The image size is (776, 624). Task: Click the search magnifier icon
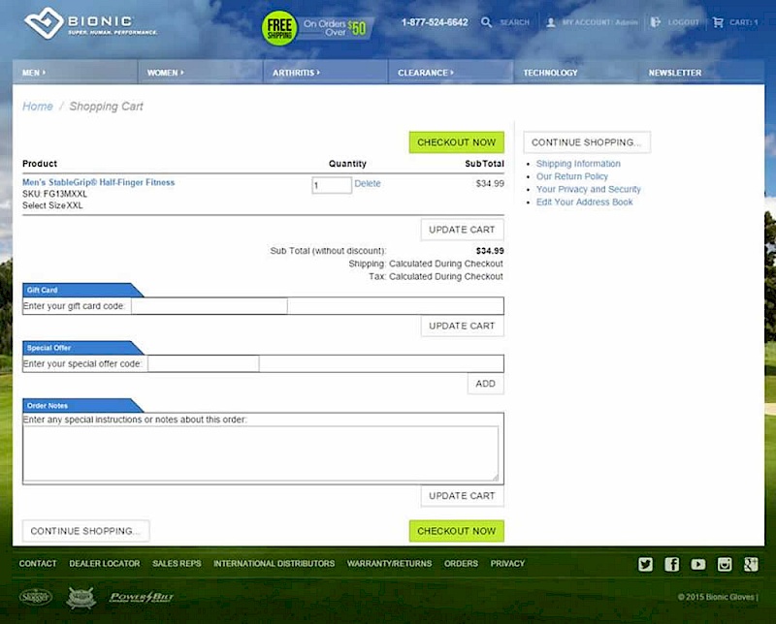(487, 22)
